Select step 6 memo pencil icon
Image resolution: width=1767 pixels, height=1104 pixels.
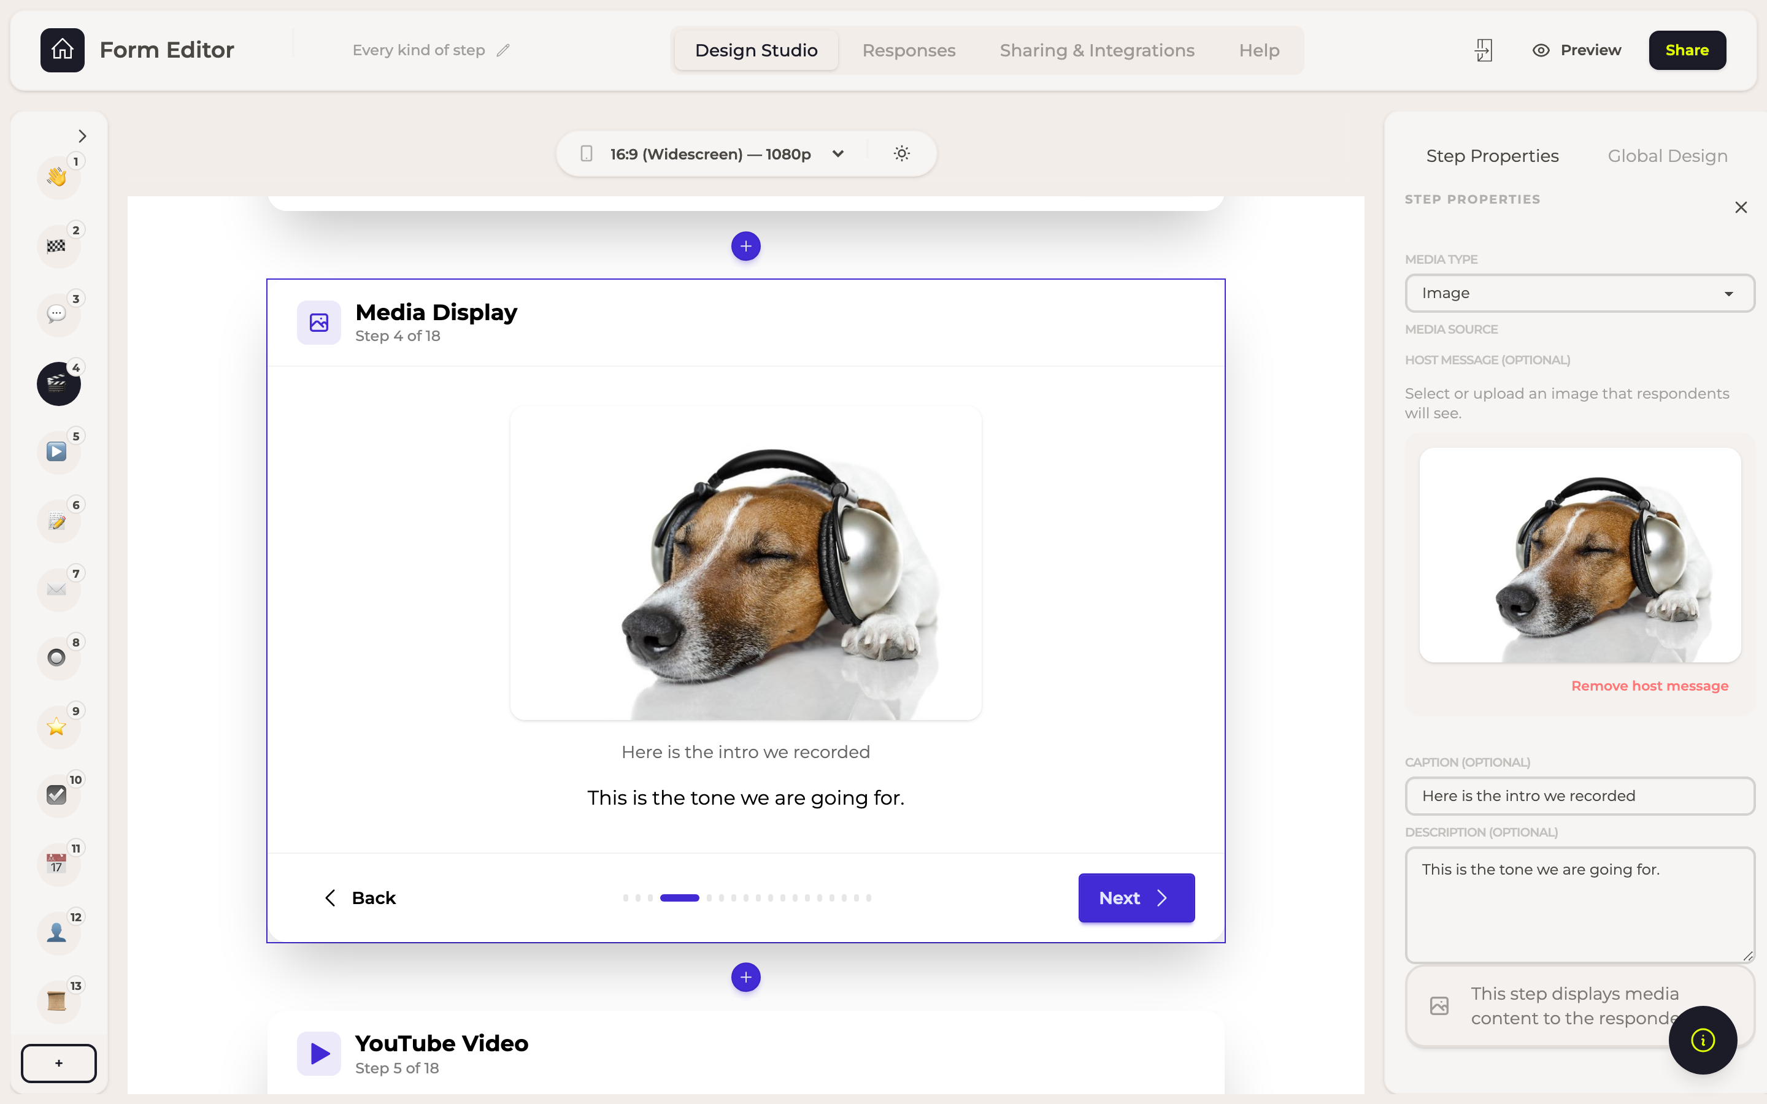click(58, 521)
